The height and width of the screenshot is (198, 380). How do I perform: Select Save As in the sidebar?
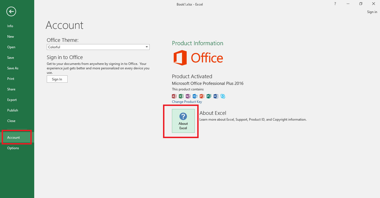[x=17, y=68]
